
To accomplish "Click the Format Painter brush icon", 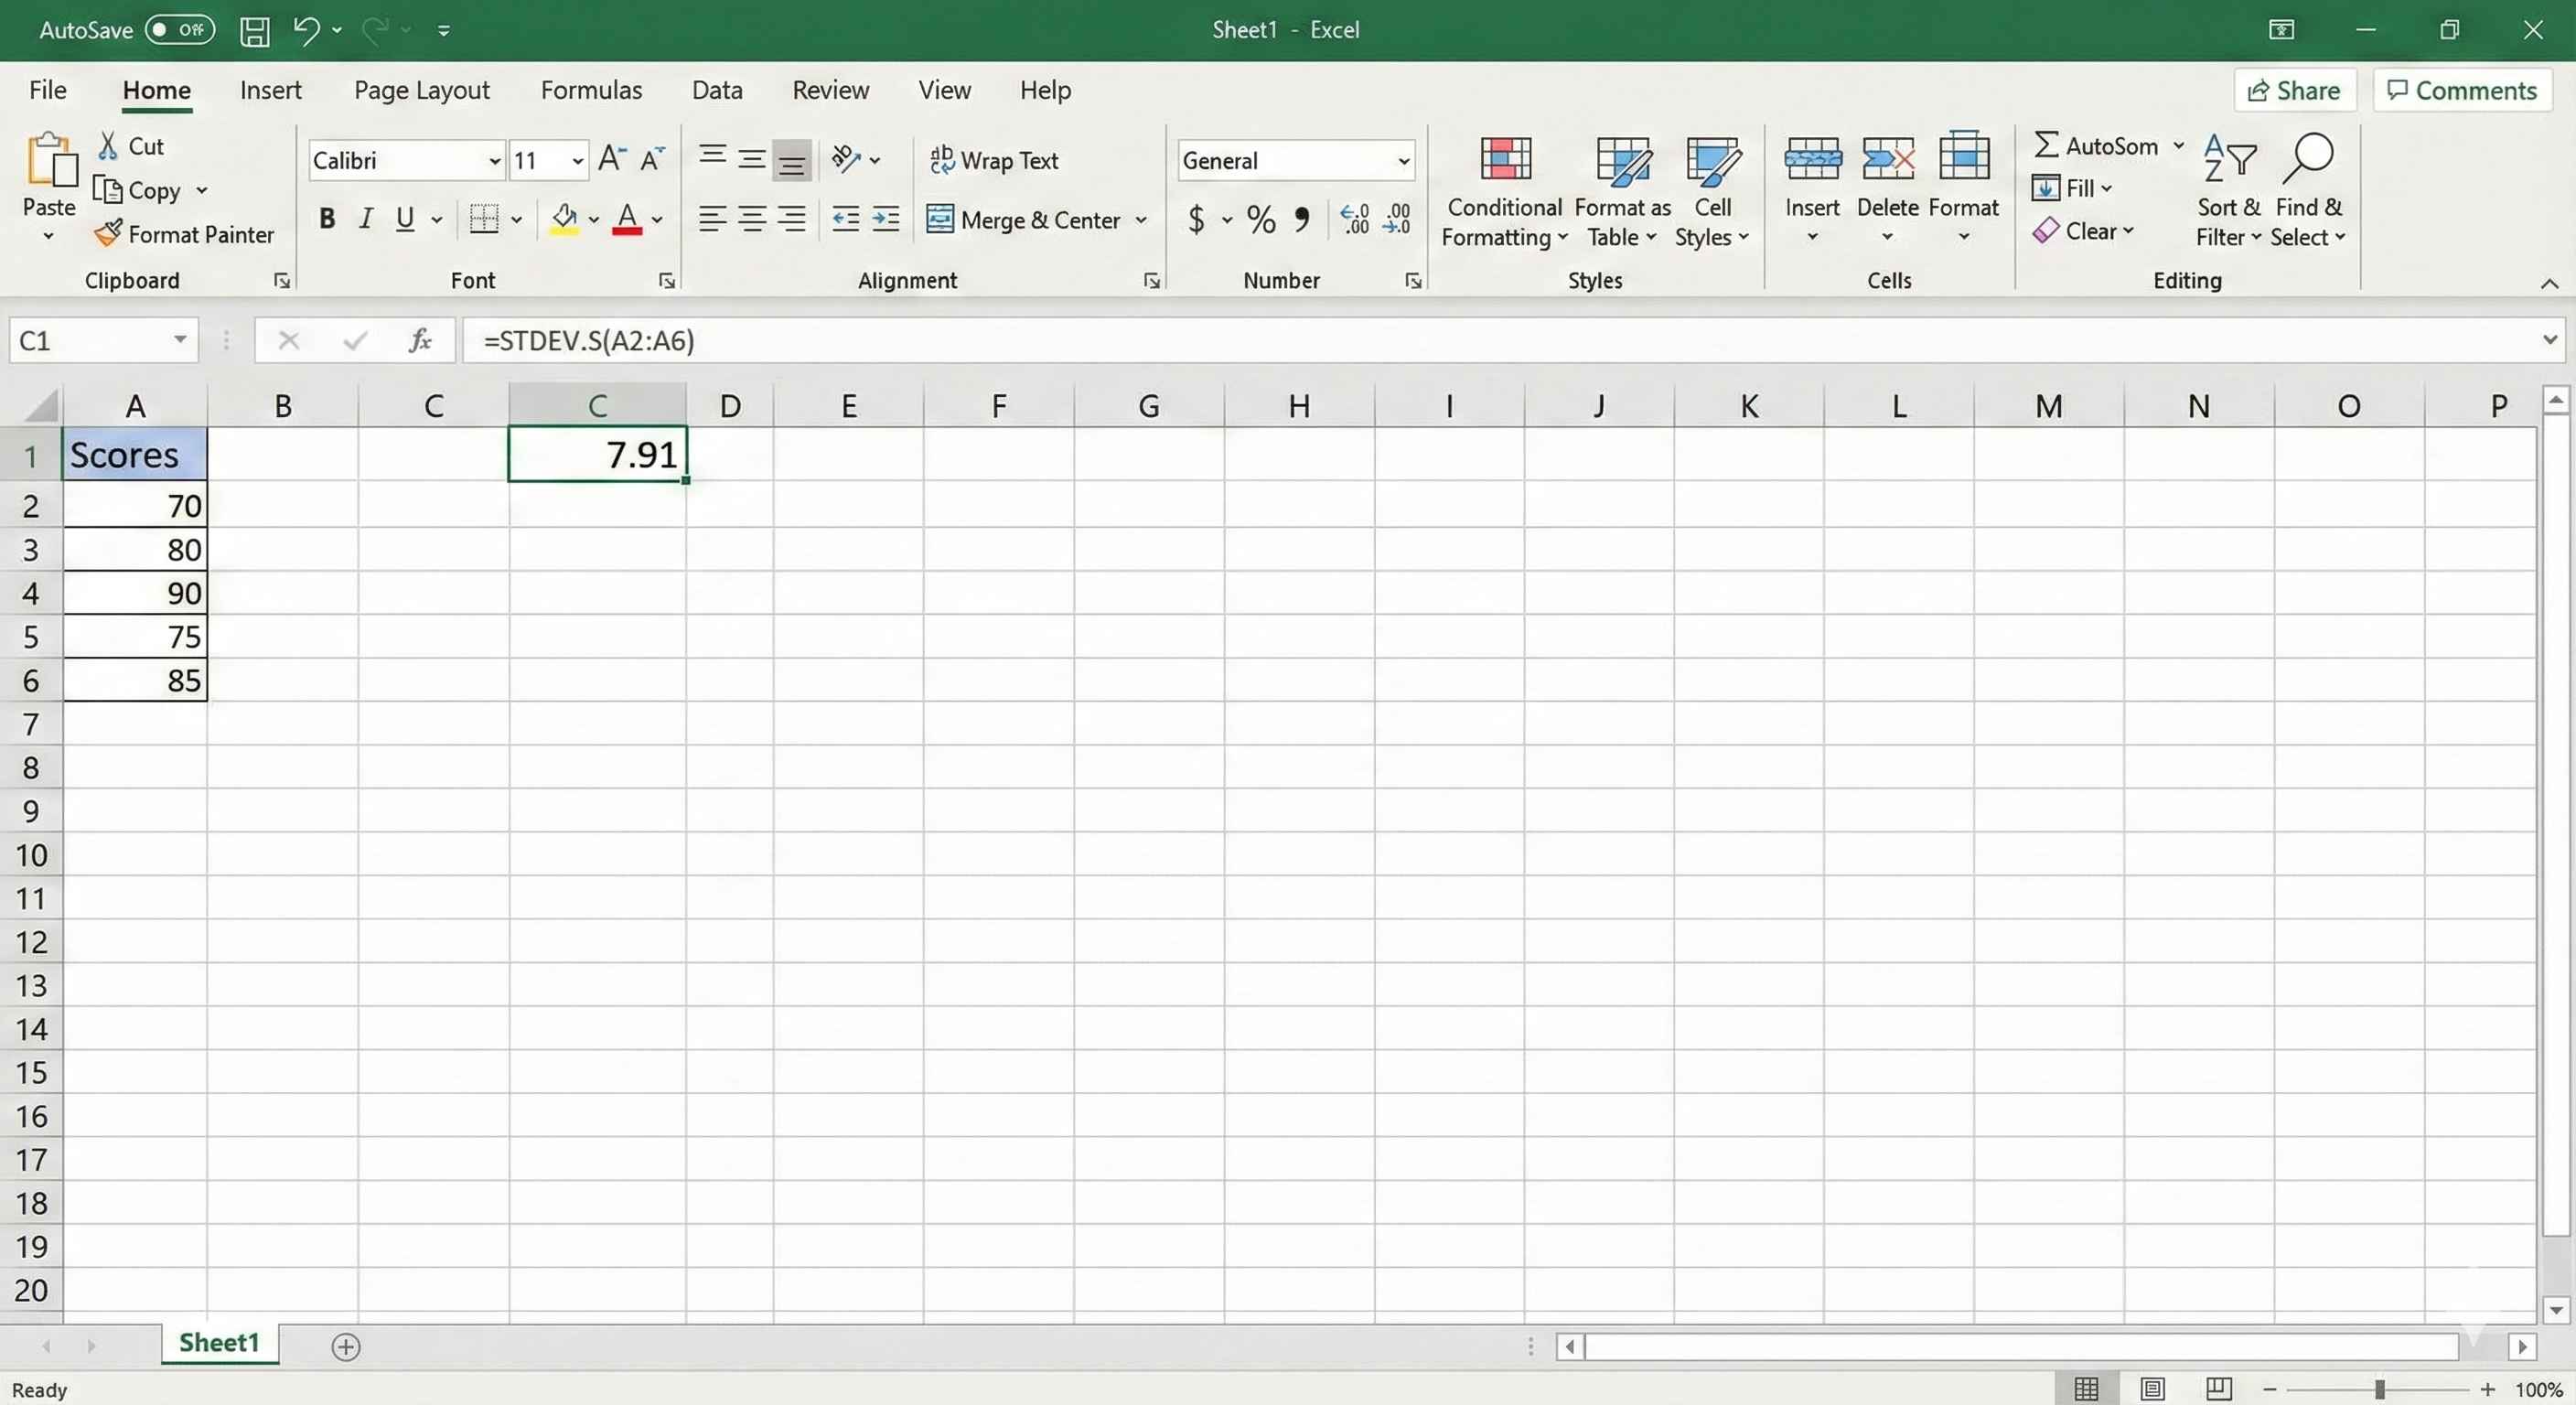I will [108, 234].
